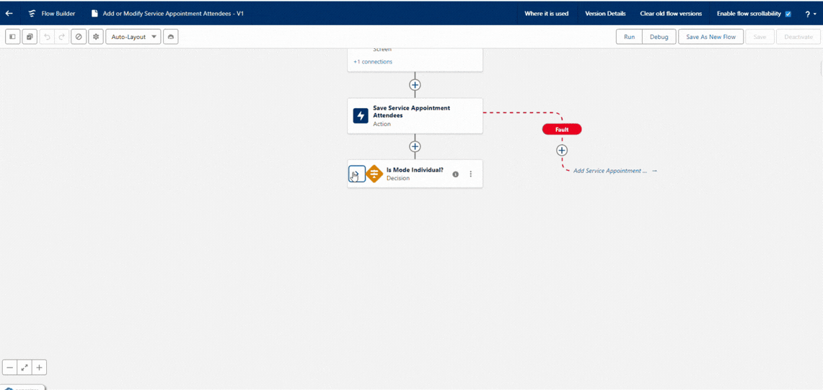Click the info icon on Is Mode Individual
Viewport: 823px width, 390px height.
pyautogui.click(x=455, y=174)
